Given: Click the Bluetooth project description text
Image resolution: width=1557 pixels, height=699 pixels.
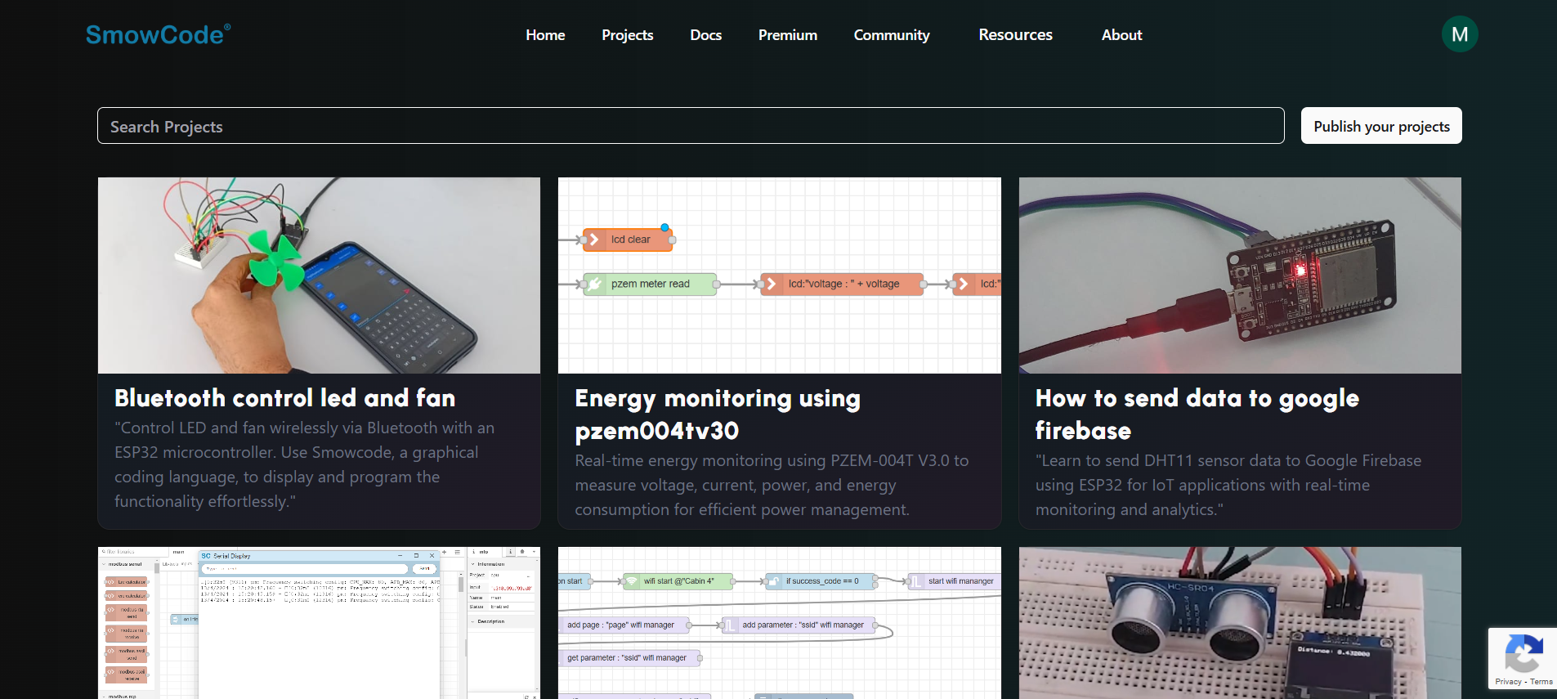Looking at the screenshot, I should [304, 464].
